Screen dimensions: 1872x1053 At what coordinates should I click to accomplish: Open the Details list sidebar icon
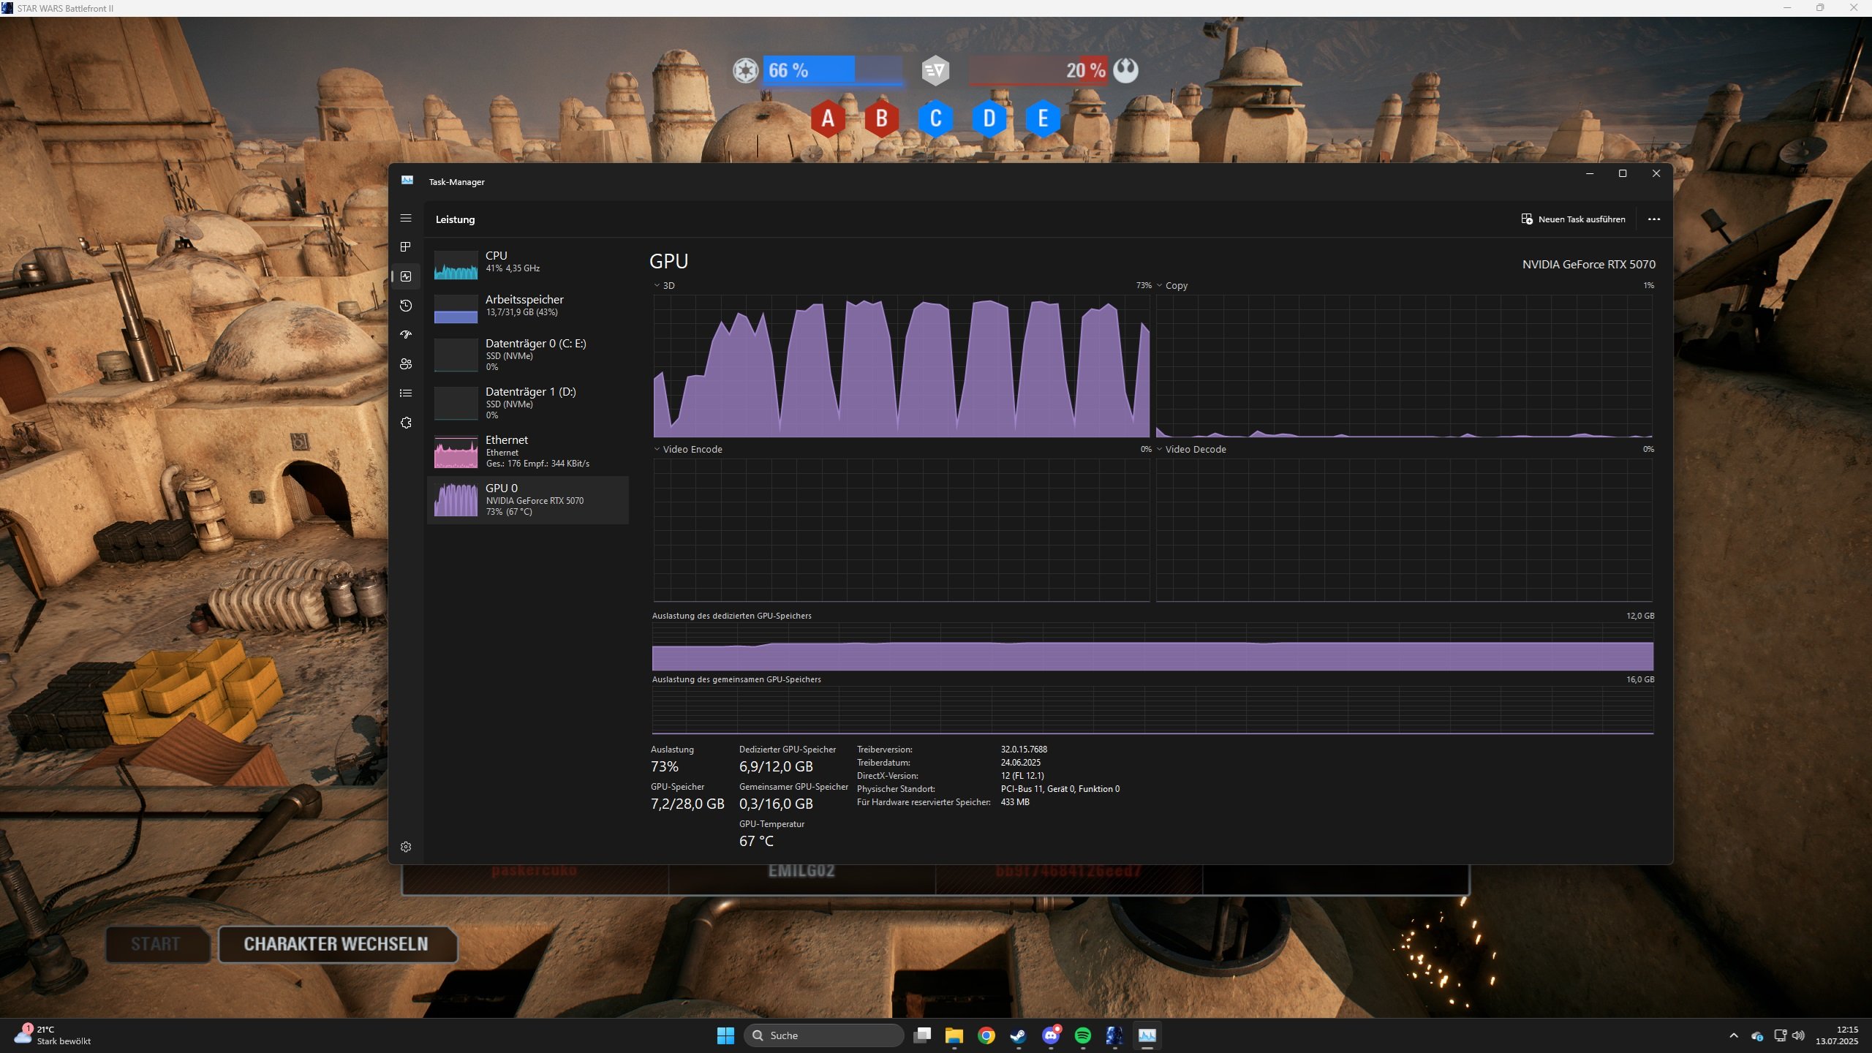point(406,393)
